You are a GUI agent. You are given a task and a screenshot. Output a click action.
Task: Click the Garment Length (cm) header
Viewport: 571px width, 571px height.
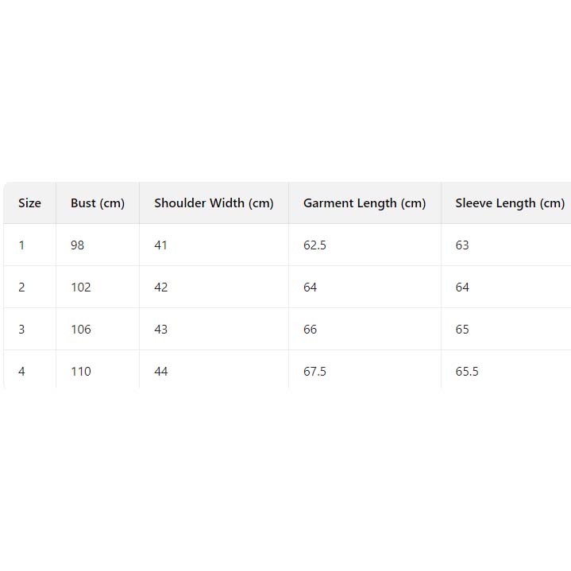(x=365, y=203)
